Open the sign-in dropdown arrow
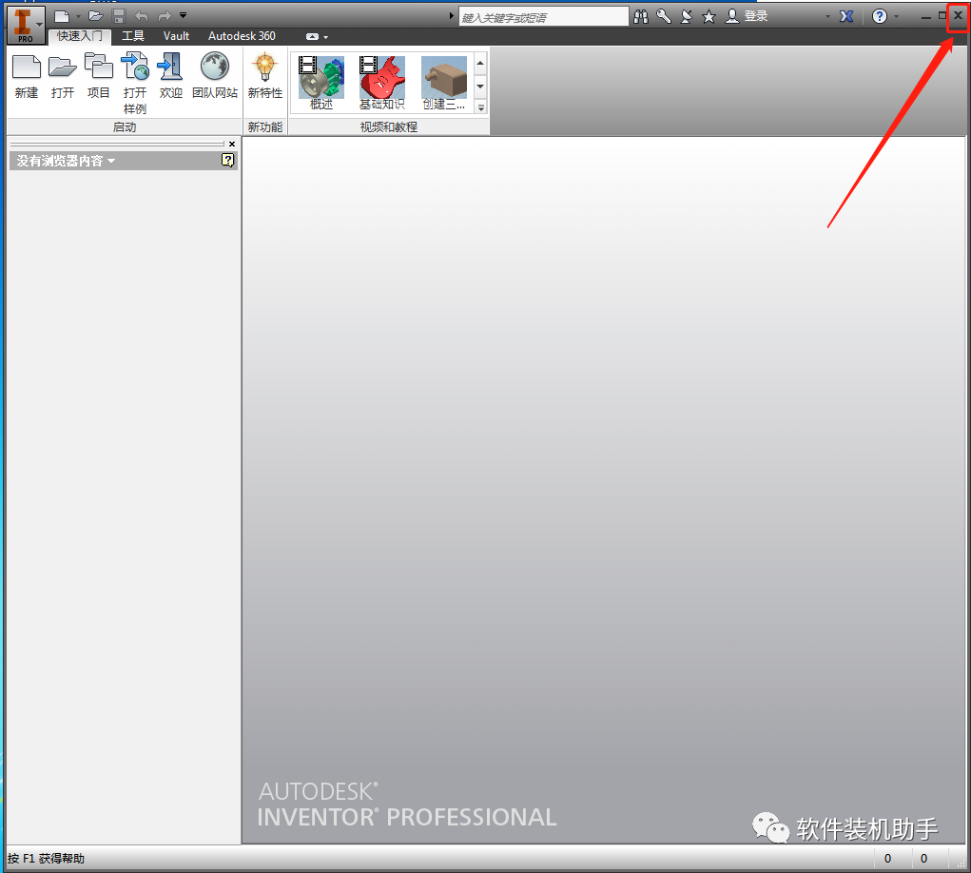The height and width of the screenshot is (873, 971). tap(828, 17)
